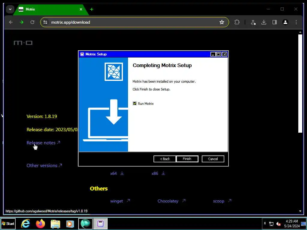The height and width of the screenshot is (230, 307).
Task: Maximize the Chrome window
Action: [x=282, y=9]
